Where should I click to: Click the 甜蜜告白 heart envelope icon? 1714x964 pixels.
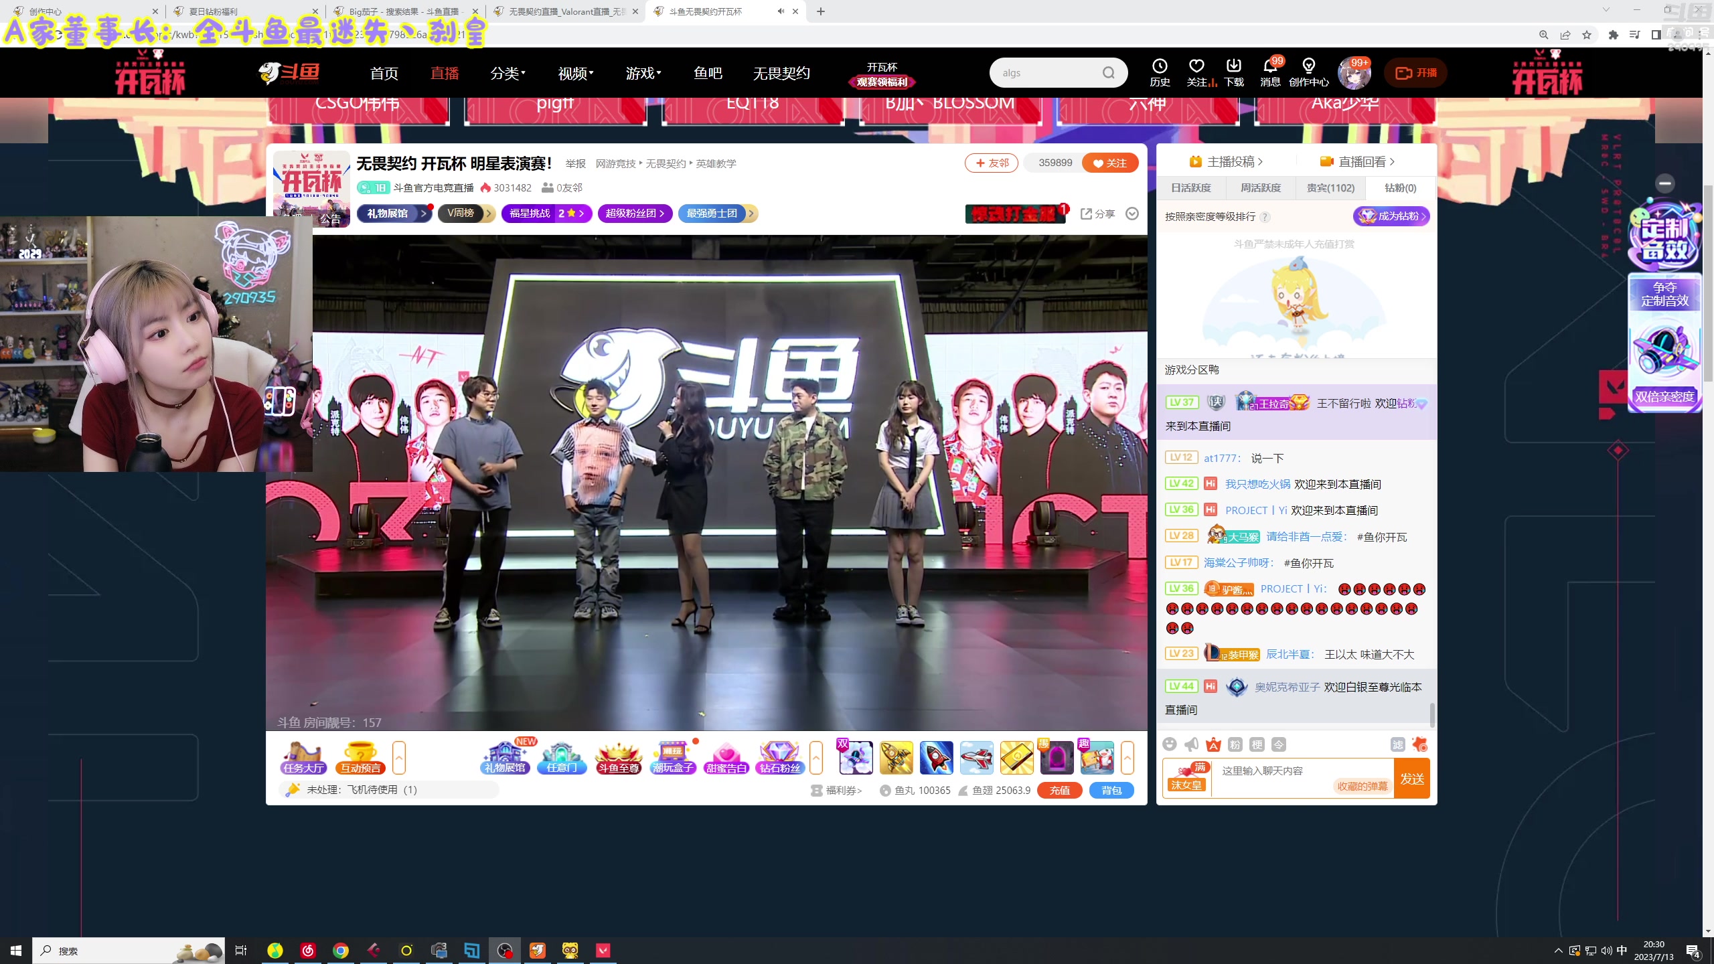click(x=726, y=758)
